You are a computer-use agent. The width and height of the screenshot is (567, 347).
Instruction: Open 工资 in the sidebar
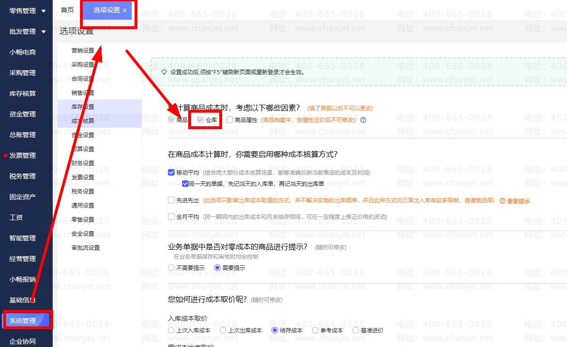point(16,217)
